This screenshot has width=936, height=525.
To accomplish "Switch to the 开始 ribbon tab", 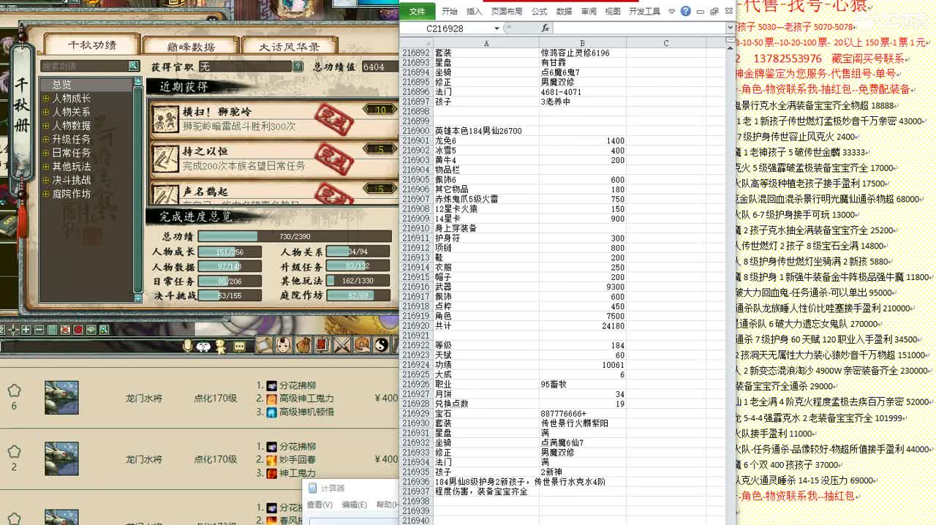I will tap(449, 12).
